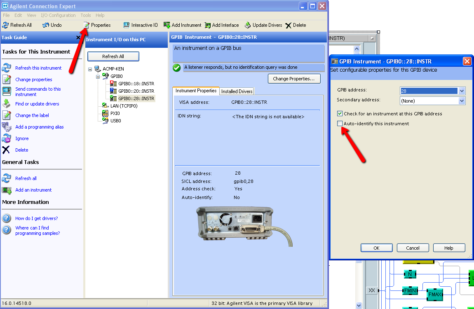
Task: Click the LAN (TCPIP0) interface icon
Action: click(x=105, y=105)
